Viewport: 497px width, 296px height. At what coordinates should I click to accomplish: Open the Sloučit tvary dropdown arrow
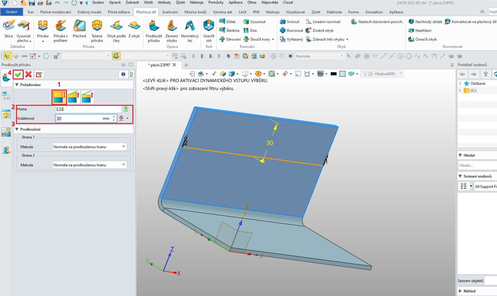pos(273,39)
